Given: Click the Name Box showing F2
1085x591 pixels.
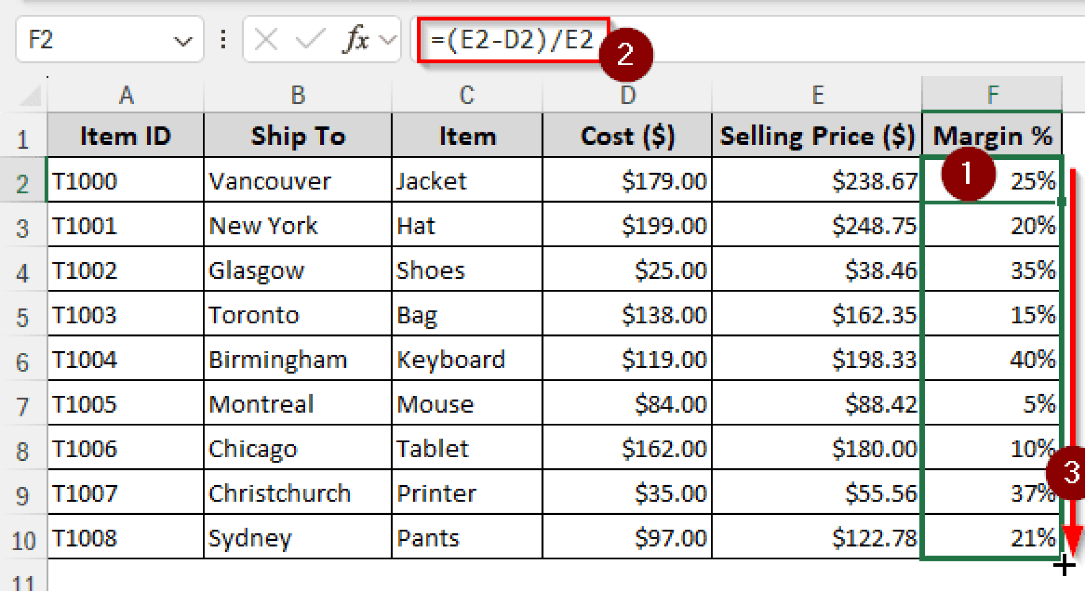Looking at the screenshot, I should pyautogui.click(x=79, y=40).
